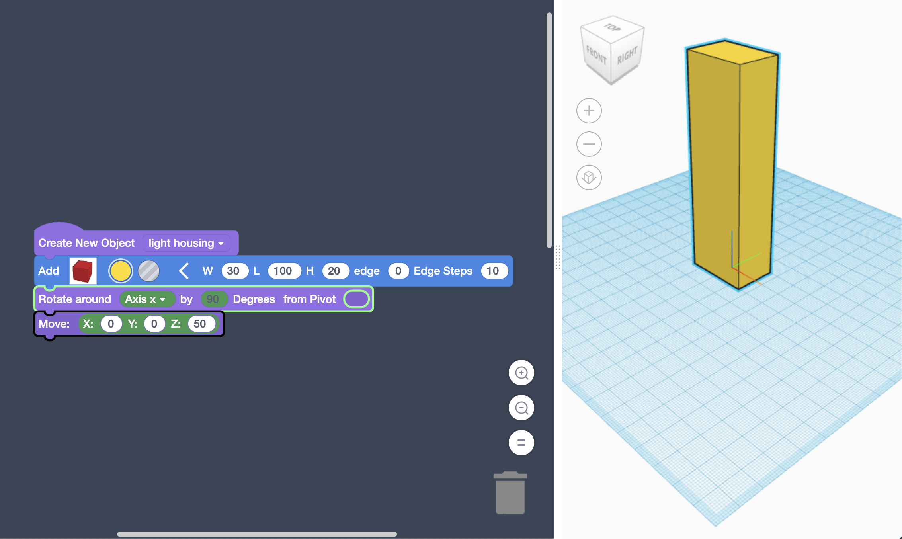Click the zoom in magnifier icon

[522, 373]
